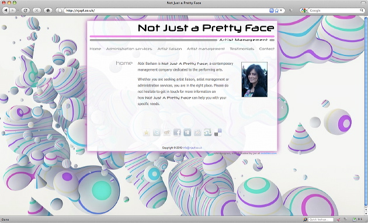The image size is (368, 223).
Task: Go back with the browser Back arrow
Action: pyautogui.click(x=6, y=11)
